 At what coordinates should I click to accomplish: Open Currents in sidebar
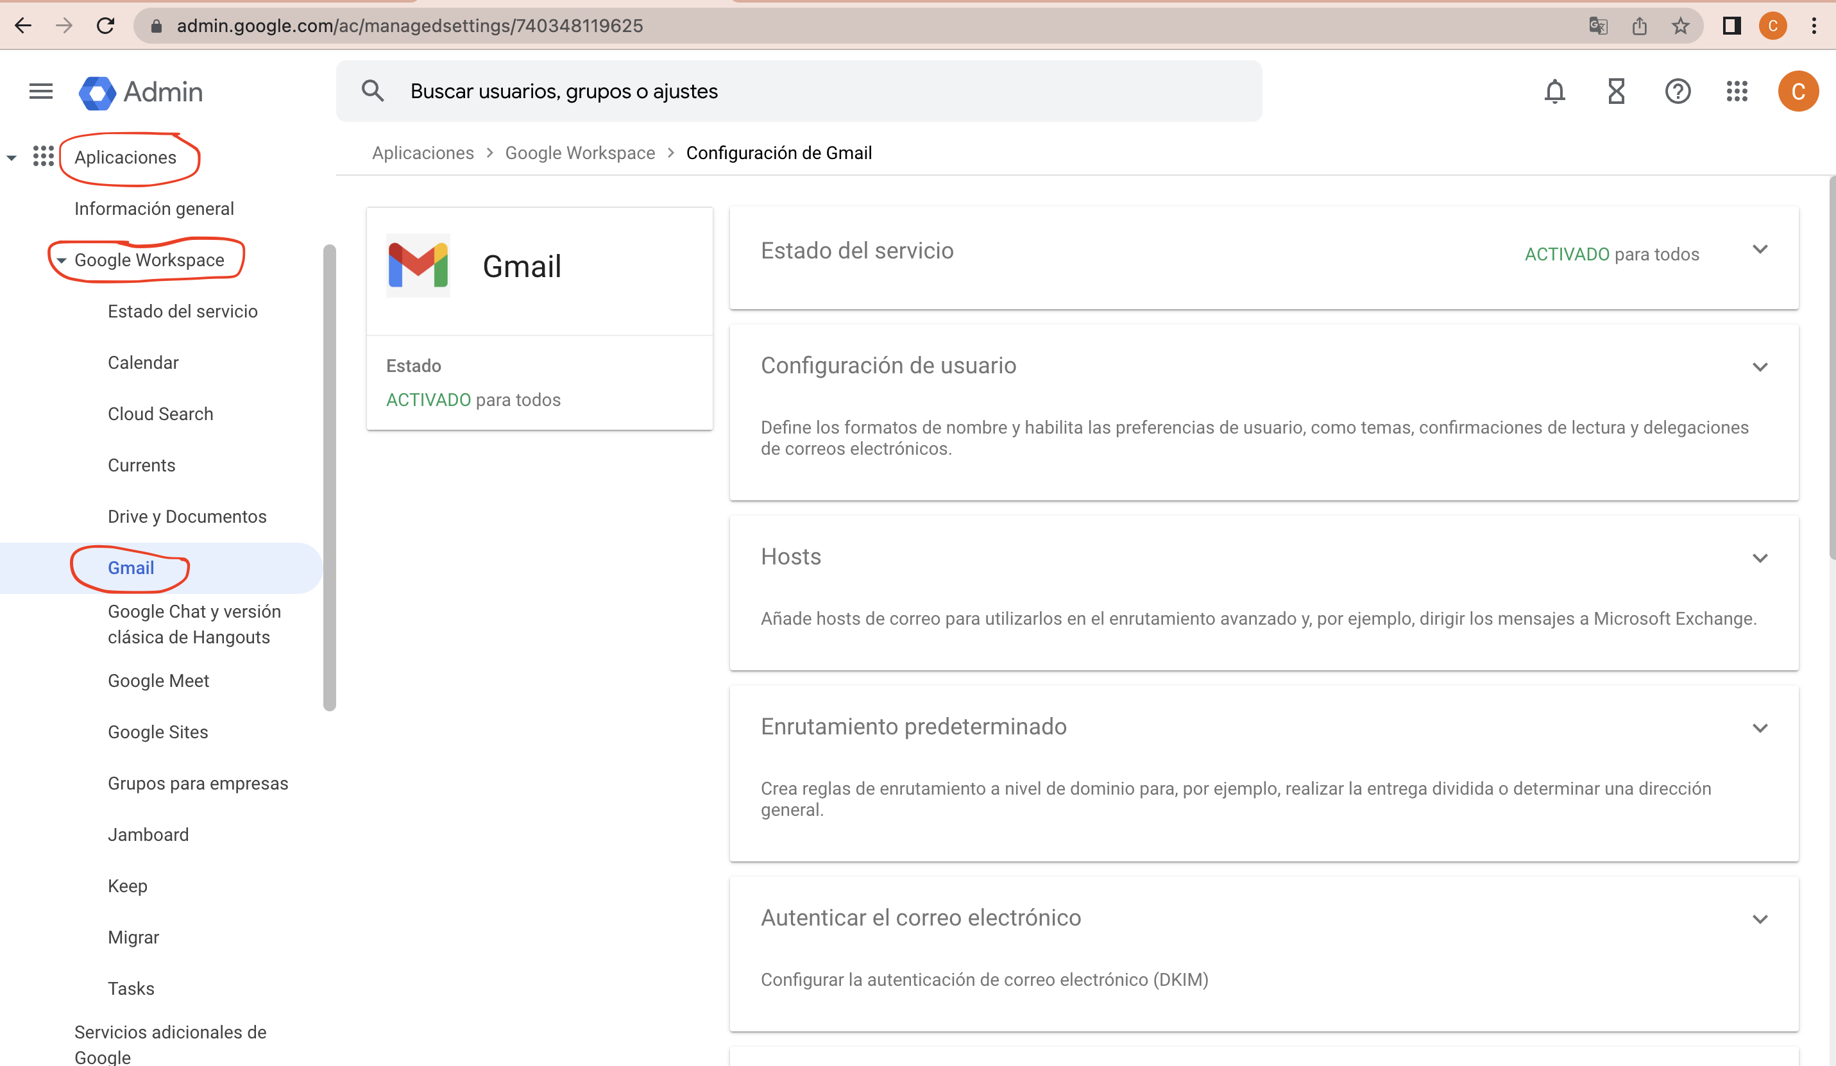click(142, 465)
